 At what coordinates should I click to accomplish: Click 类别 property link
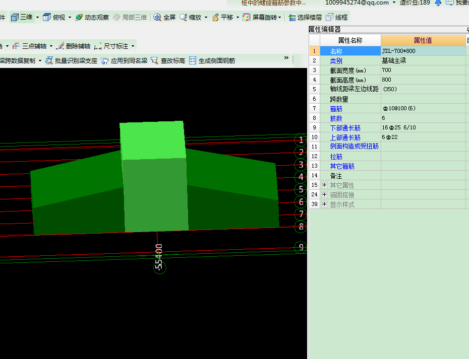(x=336, y=61)
